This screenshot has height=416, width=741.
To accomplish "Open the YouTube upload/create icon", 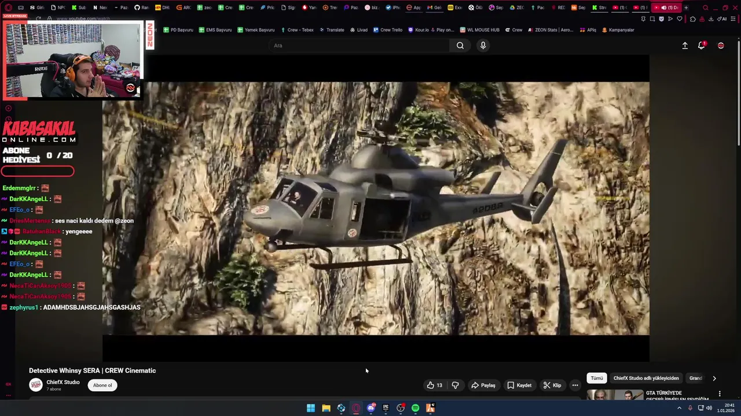I will click(x=685, y=46).
